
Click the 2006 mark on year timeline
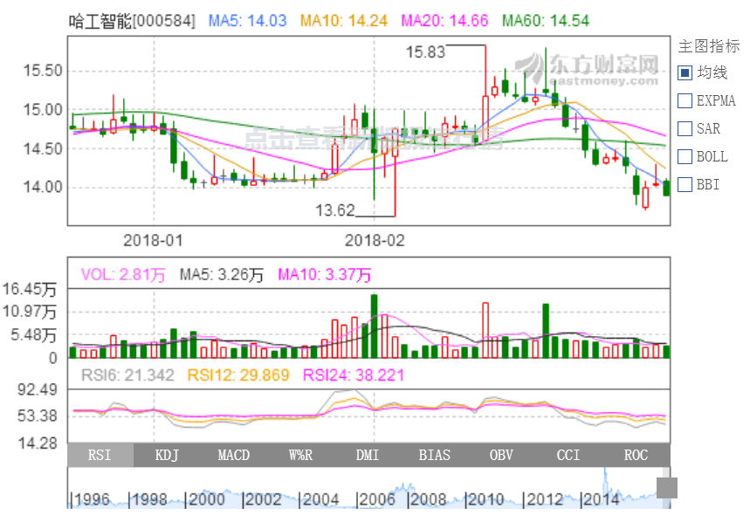tap(377, 499)
